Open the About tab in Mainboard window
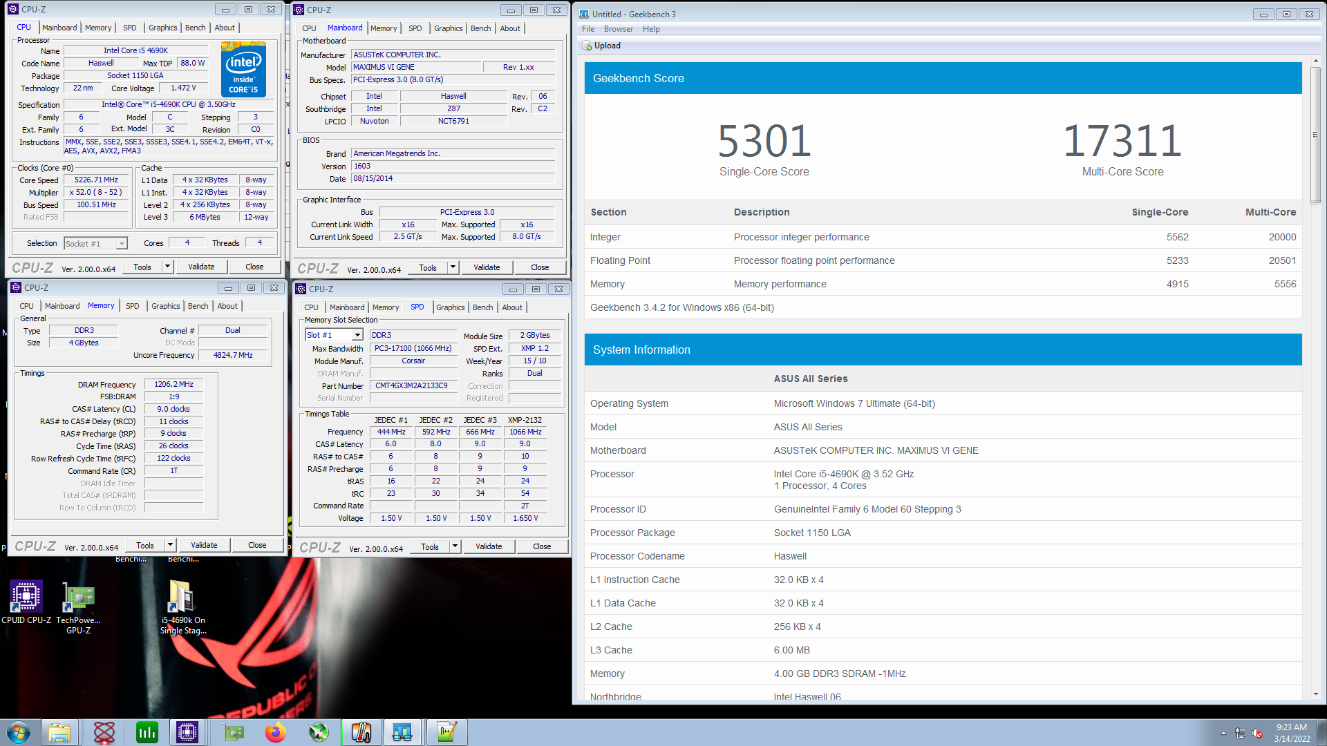Image resolution: width=1327 pixels, height=746 pixels. coord(510,28)
